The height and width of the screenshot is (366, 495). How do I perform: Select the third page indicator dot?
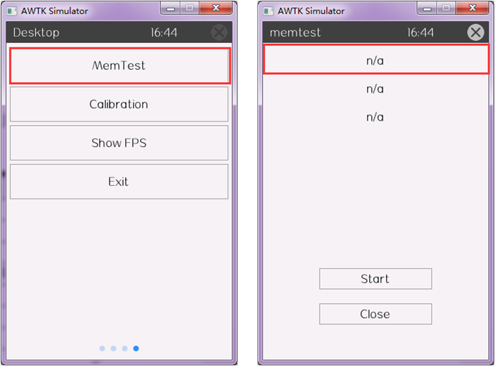pos(124,348)
